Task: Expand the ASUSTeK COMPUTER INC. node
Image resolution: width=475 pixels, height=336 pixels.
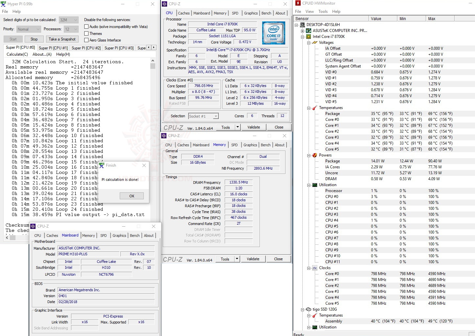Action: (x=303, y=31)
